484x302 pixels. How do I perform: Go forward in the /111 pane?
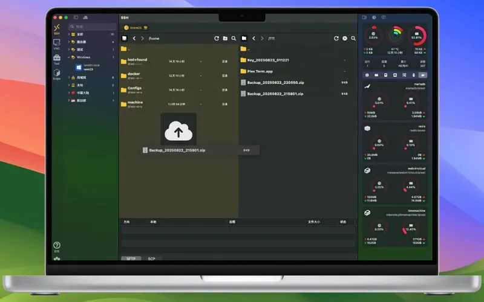click(x=262, y=38)
